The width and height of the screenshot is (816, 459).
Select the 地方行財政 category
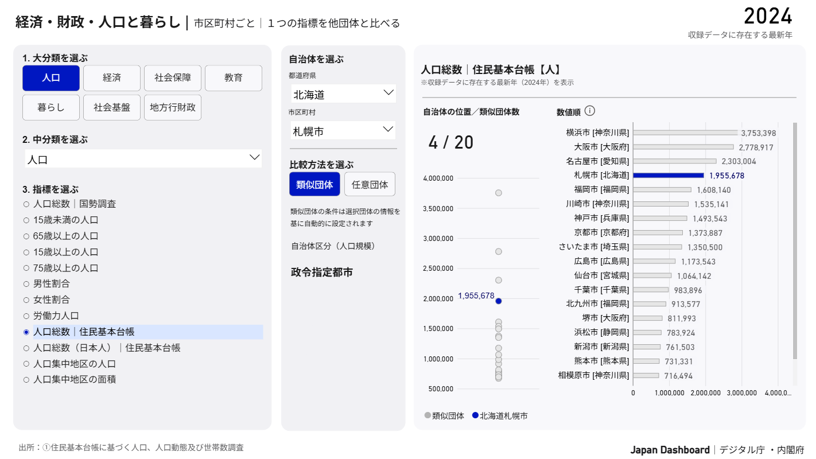click(172, 107)
